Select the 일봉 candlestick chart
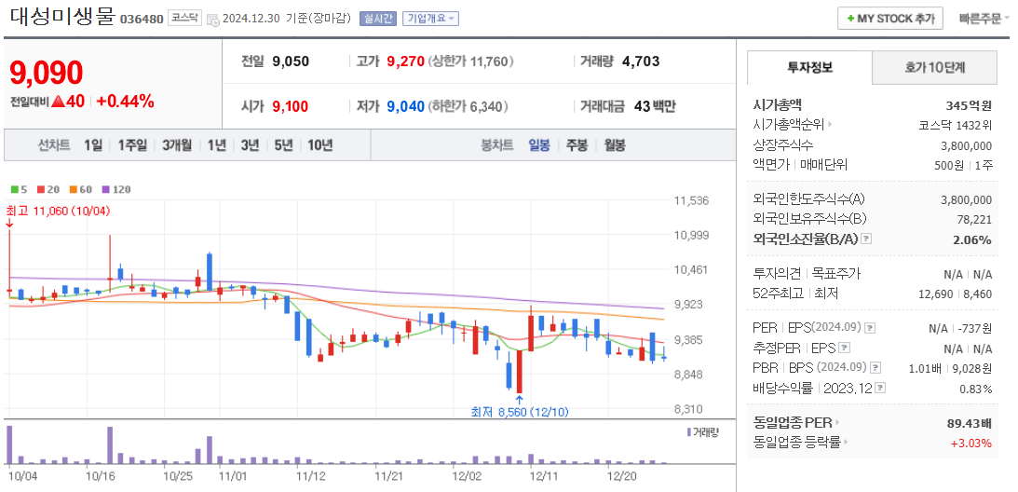1018x492 pixels. point(539,145)
